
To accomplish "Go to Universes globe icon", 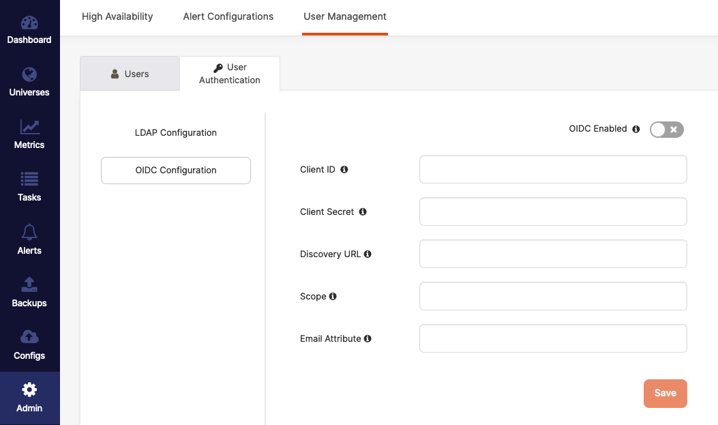I will coord(29,74).
